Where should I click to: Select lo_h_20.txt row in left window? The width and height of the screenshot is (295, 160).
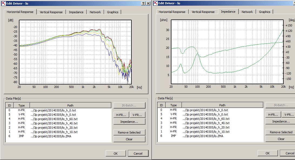coord(58,128)
